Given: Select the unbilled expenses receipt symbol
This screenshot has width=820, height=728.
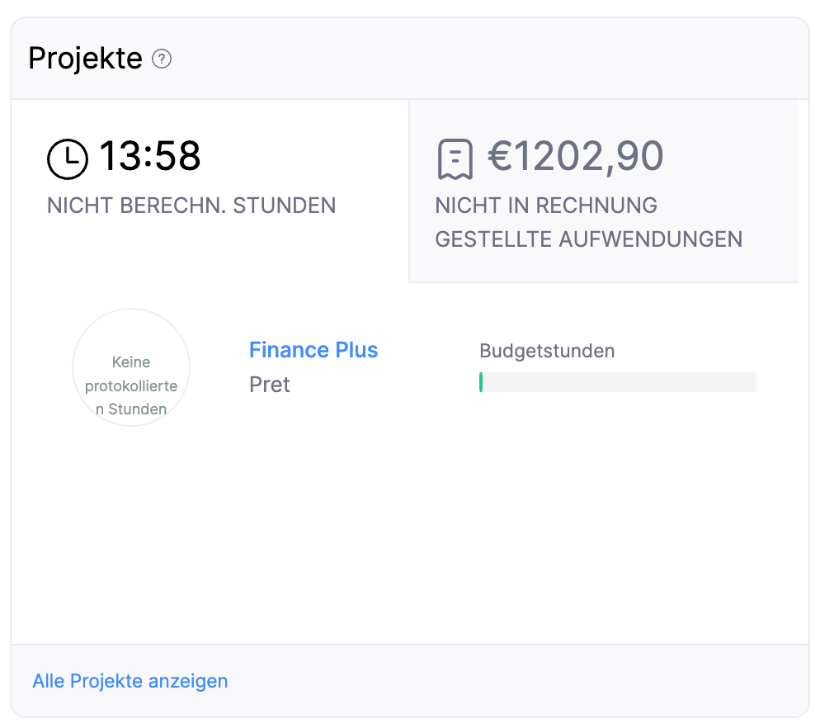Looking at the screenshot, I should (454, 158).
